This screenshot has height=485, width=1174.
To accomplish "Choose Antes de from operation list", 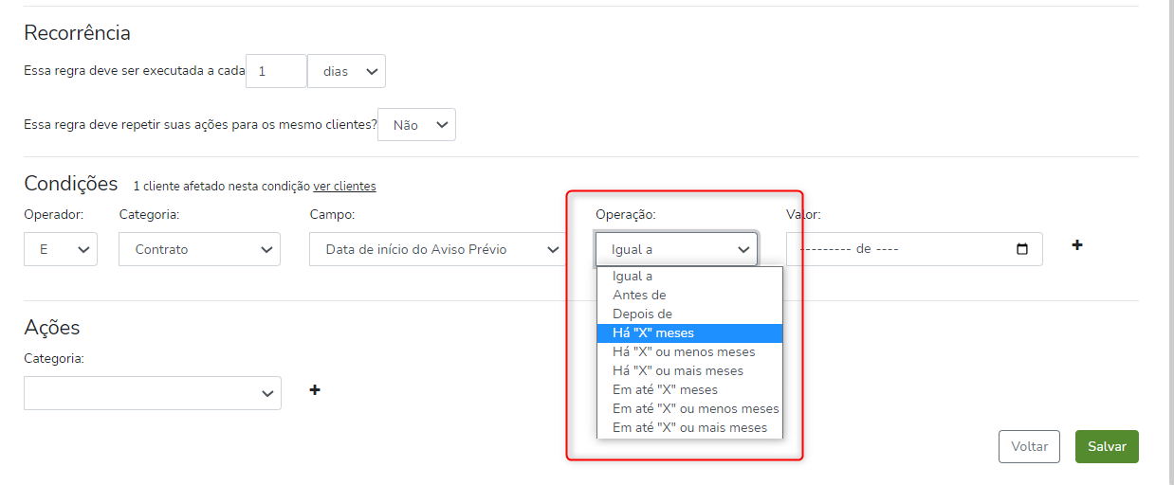I will 639,296.
